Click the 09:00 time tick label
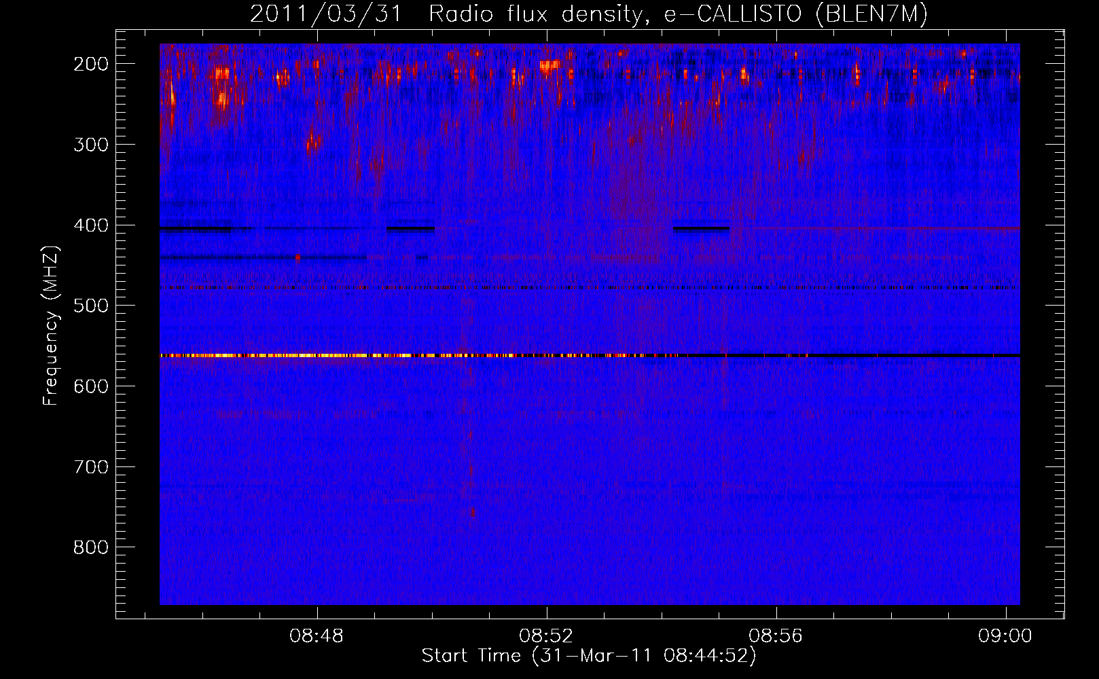 1005,636
